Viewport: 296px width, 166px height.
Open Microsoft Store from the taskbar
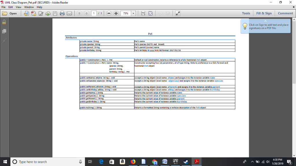click(112, 162)
